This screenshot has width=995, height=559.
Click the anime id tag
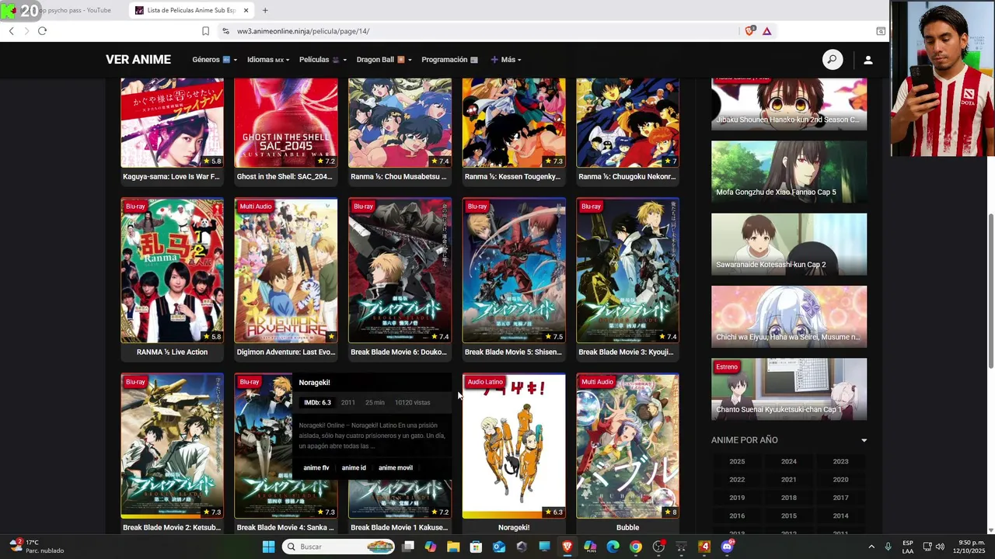(x=354, y=467)
